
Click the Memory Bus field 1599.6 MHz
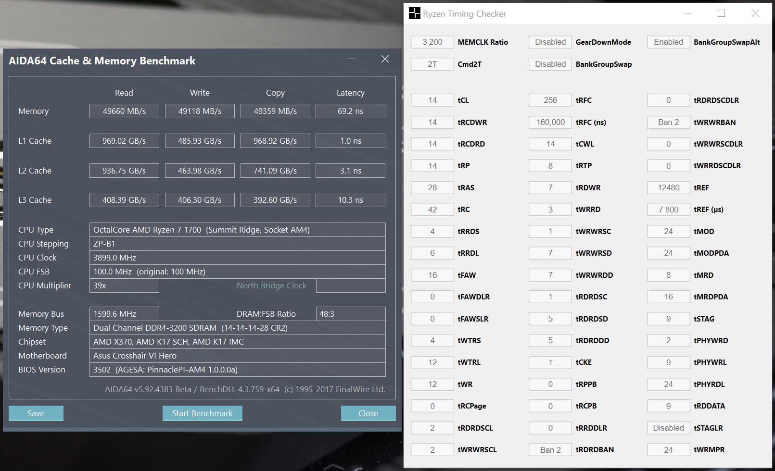pos(124,314)
